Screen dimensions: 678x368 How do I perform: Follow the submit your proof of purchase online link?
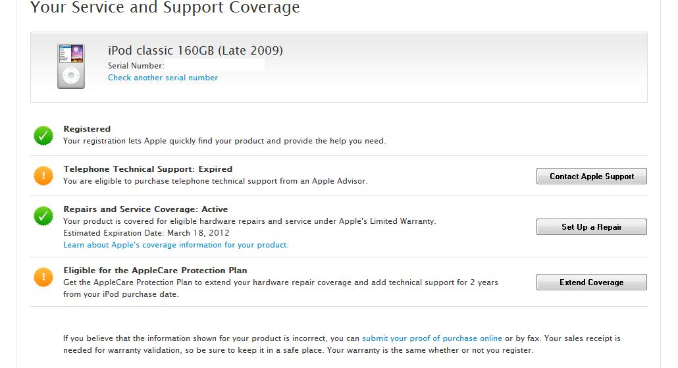[x=432, y=338]
